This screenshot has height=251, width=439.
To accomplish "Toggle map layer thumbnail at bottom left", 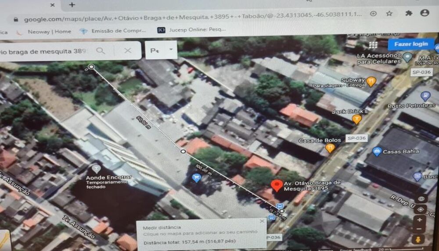I will point(4,240).
